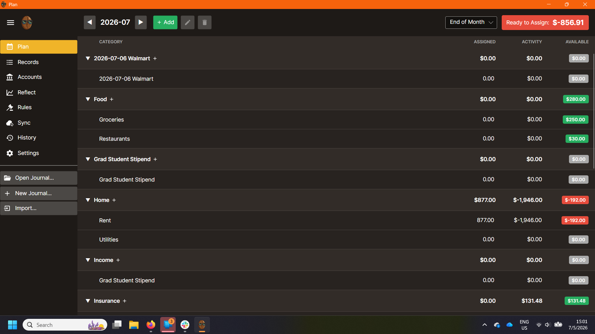
Task: Add a subcategory to Food group
Action: (112, 99)
